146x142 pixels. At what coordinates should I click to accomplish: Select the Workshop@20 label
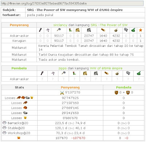pos(19,133)
